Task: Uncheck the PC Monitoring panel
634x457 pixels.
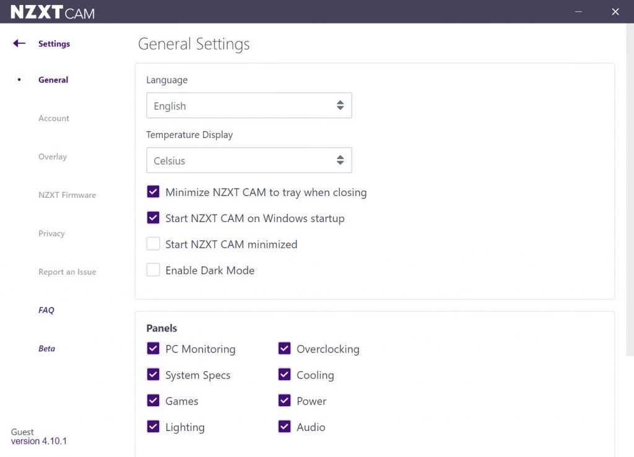Action: tap(153, 349)
